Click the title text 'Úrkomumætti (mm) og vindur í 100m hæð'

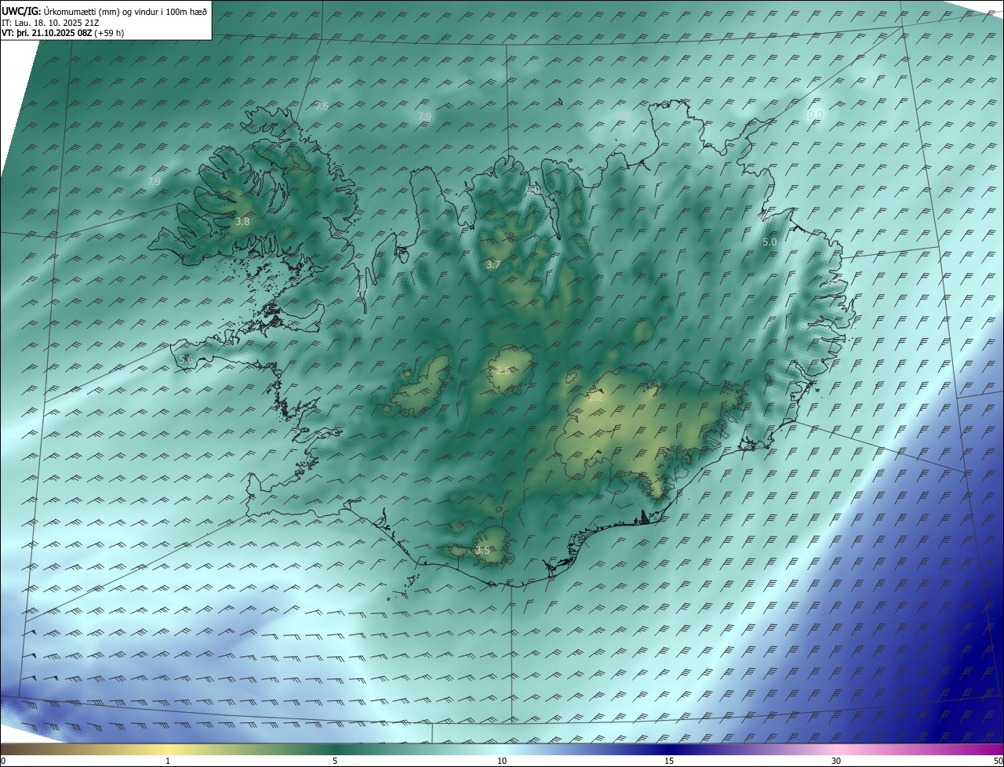125,12
